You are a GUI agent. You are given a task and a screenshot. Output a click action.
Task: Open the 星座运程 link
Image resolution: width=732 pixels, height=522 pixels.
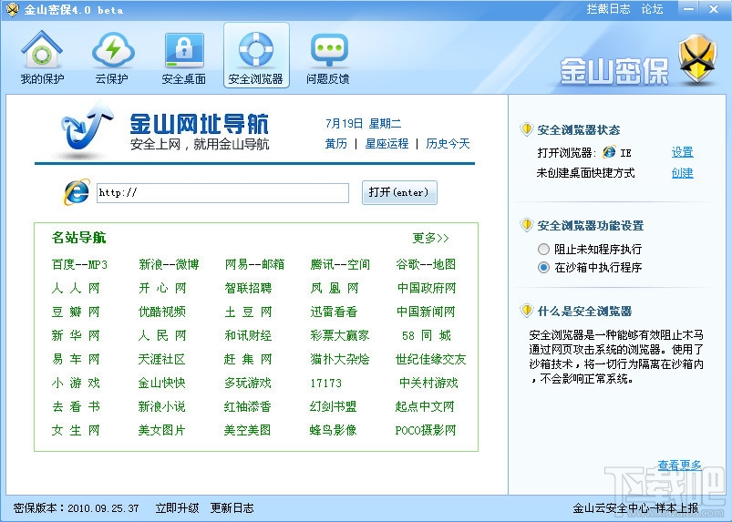click(x=387, y=144)
